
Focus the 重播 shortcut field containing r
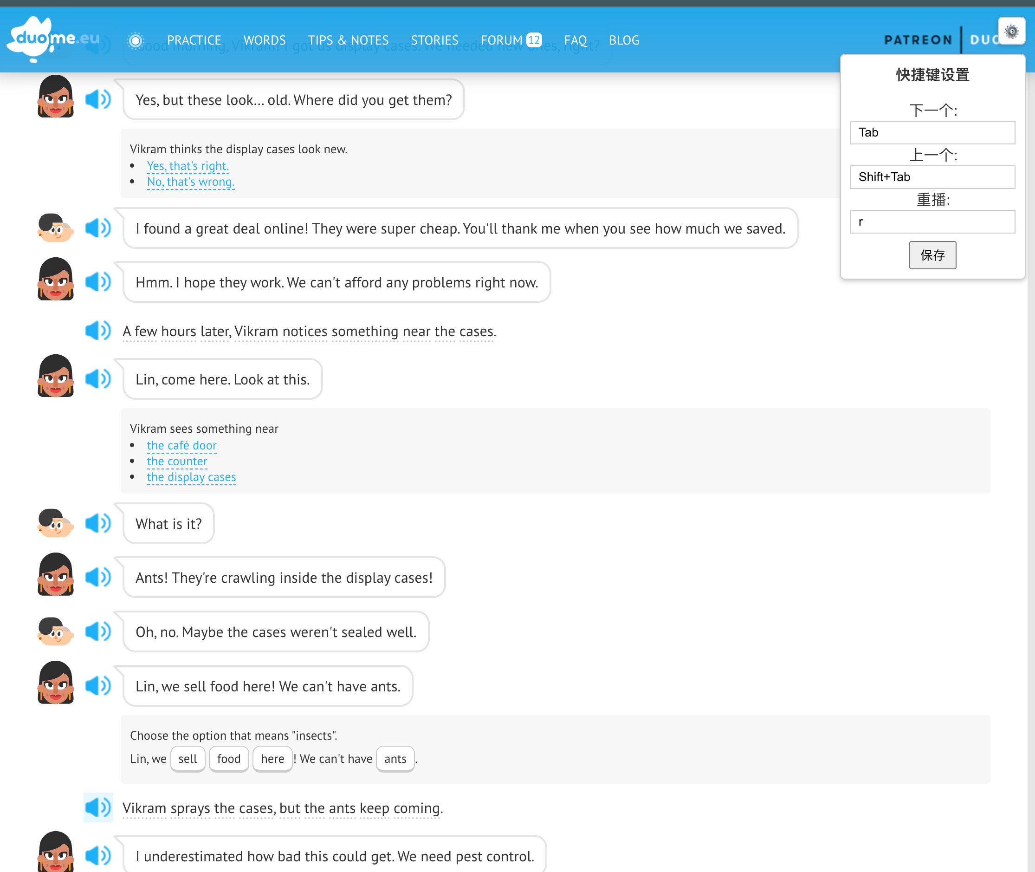932,221
